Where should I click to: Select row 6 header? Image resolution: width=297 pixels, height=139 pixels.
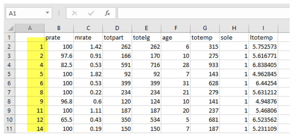[9, 83]
